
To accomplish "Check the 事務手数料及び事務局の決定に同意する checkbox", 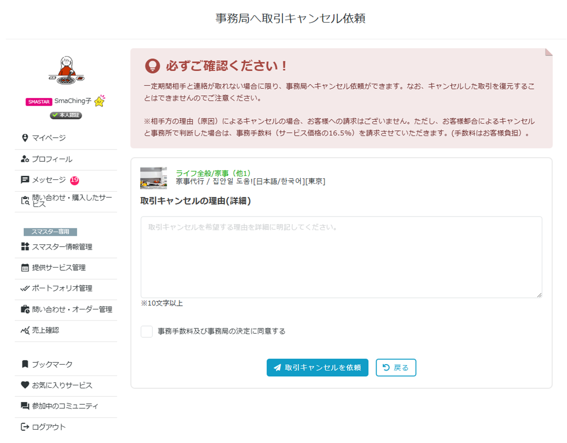I will click(146, 331).
